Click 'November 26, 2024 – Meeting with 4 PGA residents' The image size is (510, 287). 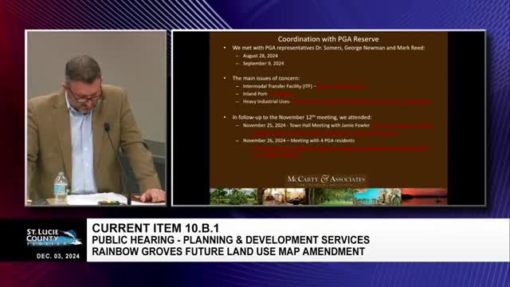tap(299, 140)
